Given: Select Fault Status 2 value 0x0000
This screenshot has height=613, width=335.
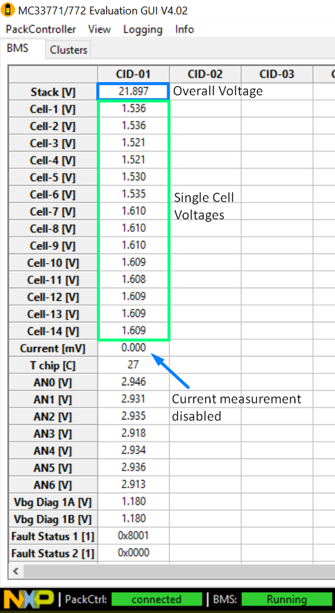Looking at the screenshot, I should click(x=134, y=553).
